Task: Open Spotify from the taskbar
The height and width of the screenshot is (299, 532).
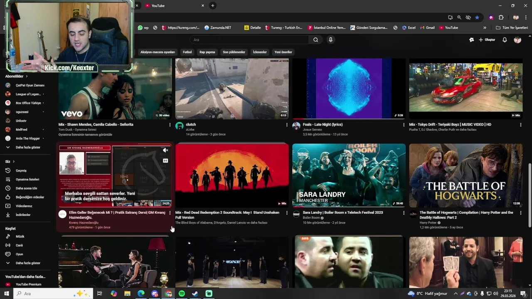Action: point(182,294)
